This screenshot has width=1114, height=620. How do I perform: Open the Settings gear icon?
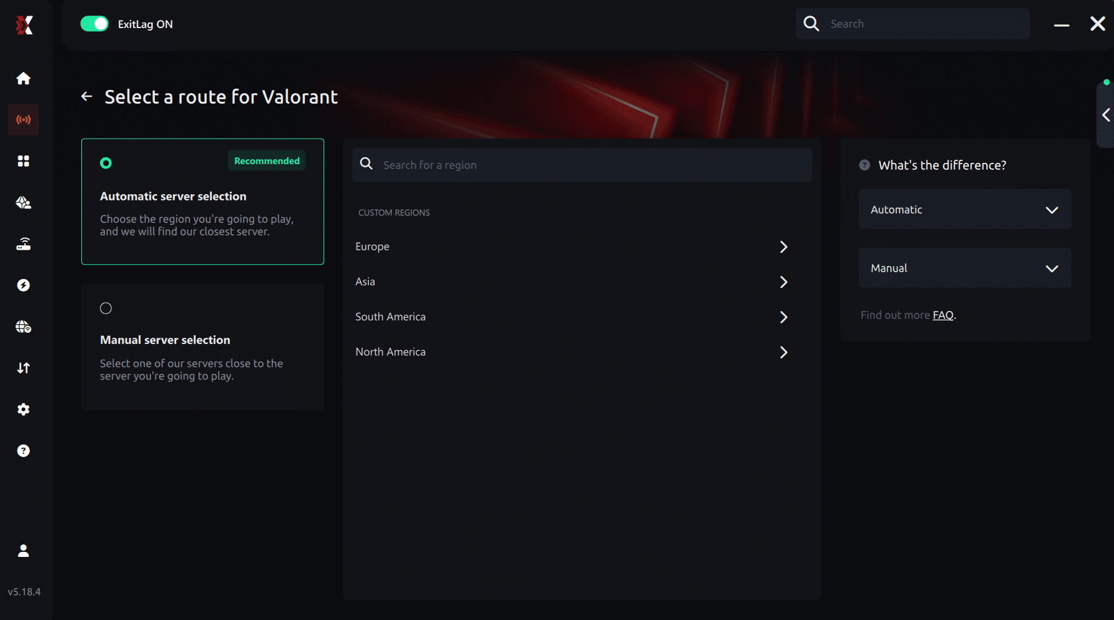click(x=23, y=410)
